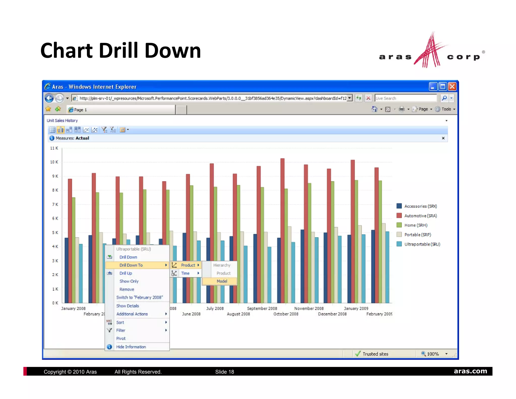Image resolution: width=516 pixels, height=399 pixels.
Task: Open the Tools menu in command bar
Action: pyautogui.click(x=445, y=109)
